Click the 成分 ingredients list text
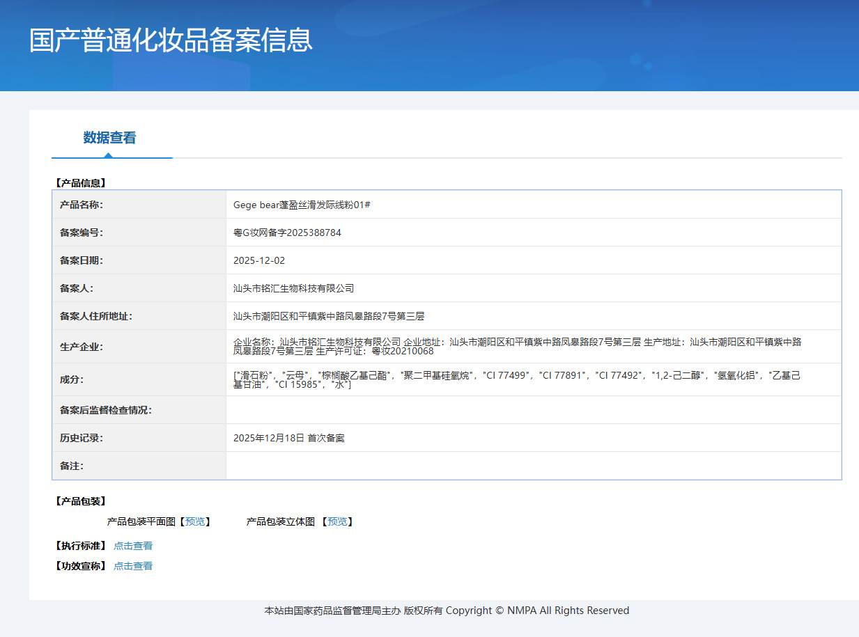The height and width of the screenshot is (637, 859). (x=517, y=379)
